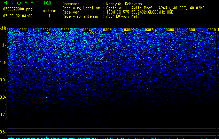This screenshot has height=139, width=219.
Task: Click the Observer field label
Action: 71,4
